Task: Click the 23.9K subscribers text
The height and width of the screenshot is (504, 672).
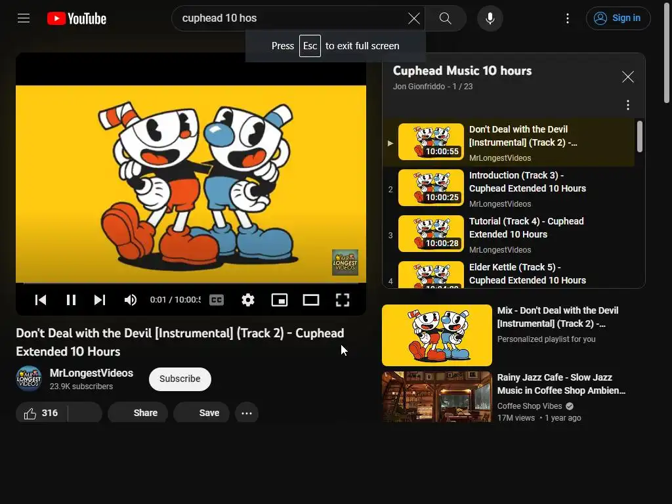Action: click(x=81, y=386)
